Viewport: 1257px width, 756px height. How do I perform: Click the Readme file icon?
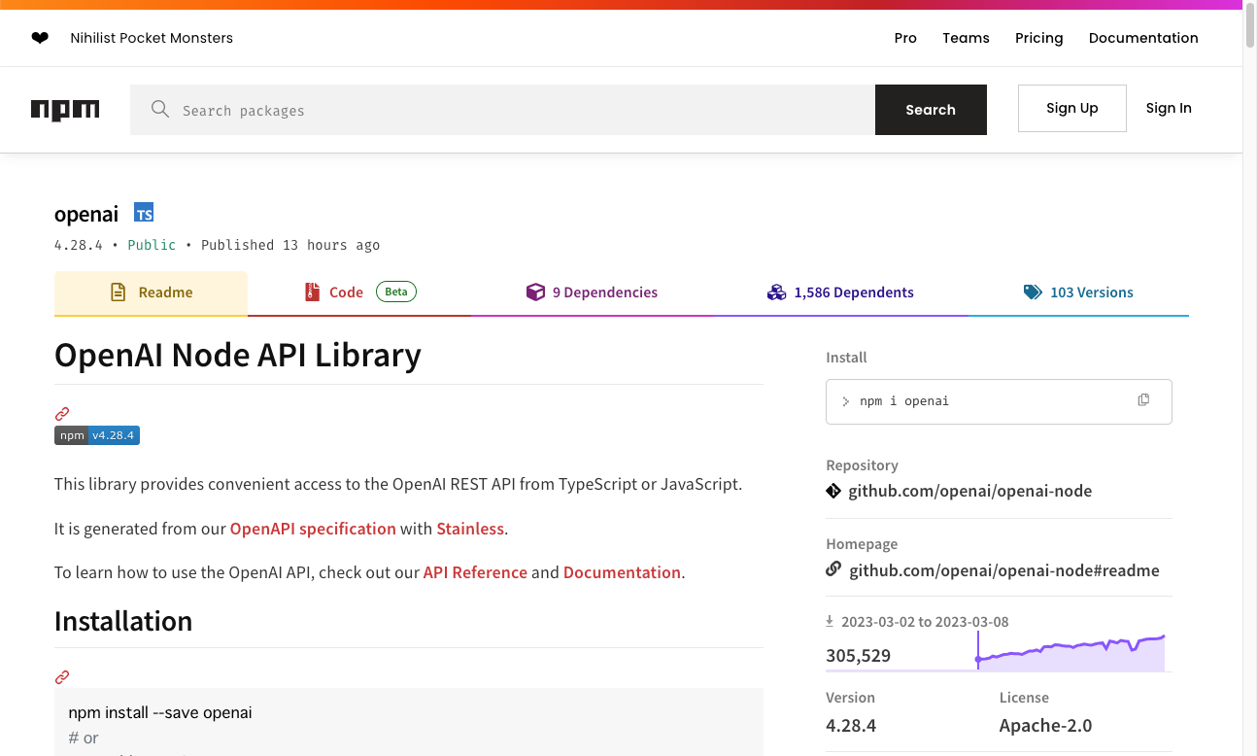(x=119, y=292)
